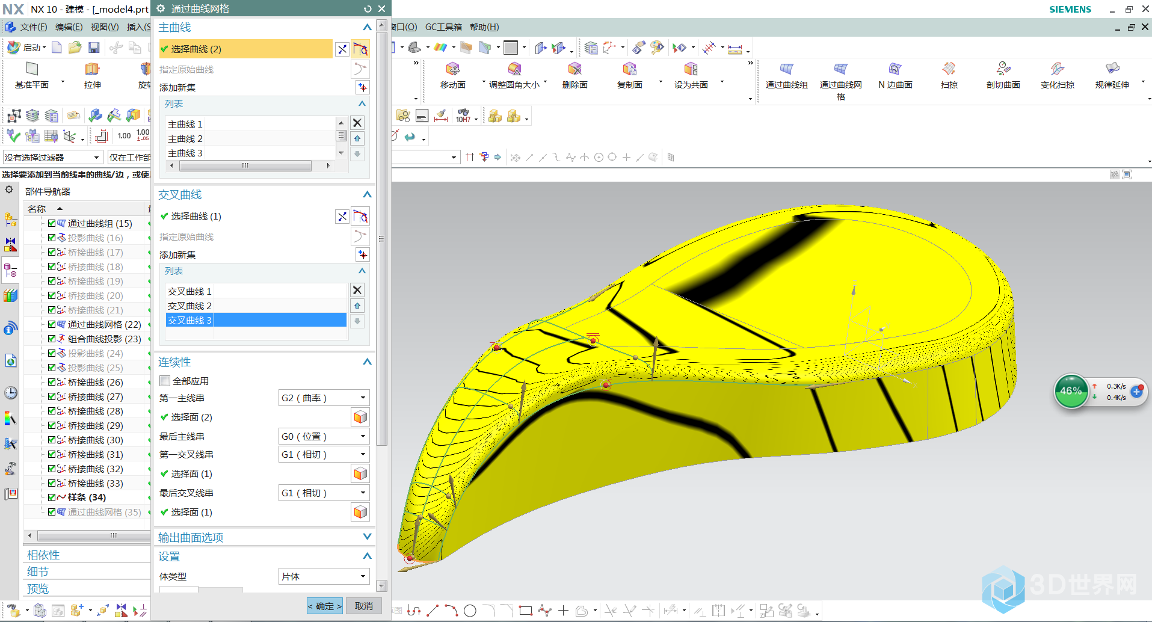Open the GC工具箱 menu

pos(443,27)
